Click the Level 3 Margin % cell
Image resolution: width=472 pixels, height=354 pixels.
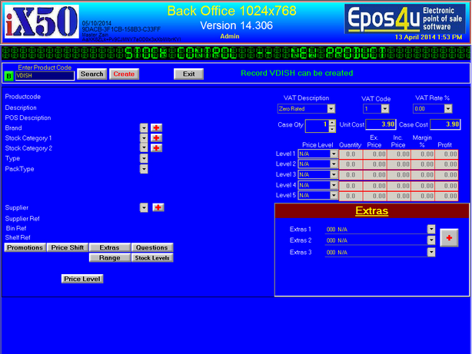point(423,175)
